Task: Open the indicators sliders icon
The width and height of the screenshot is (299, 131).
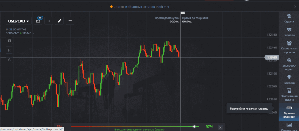Action: 48,21
